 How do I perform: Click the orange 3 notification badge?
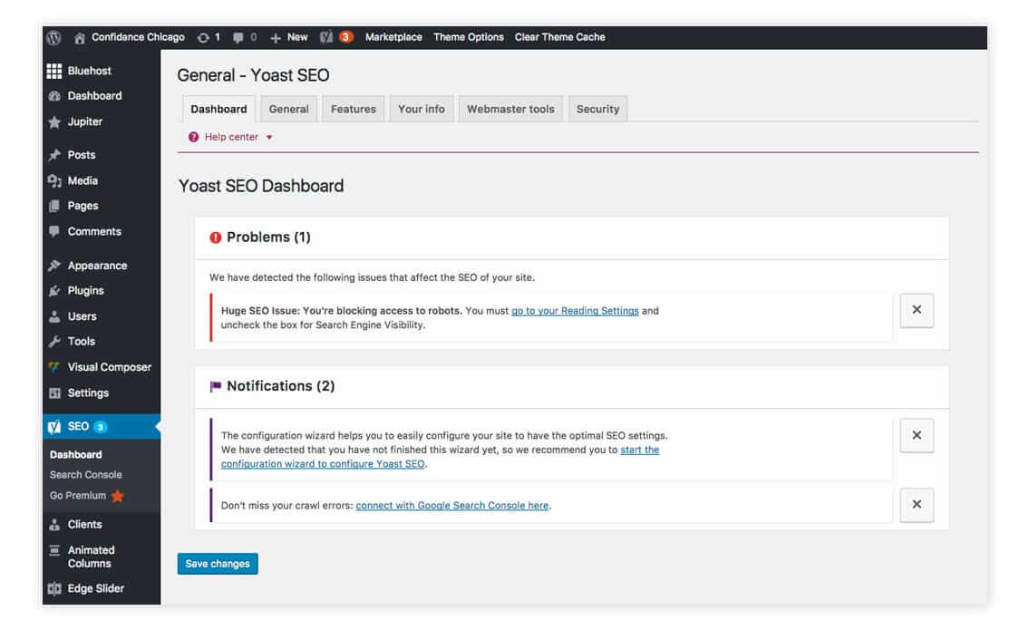click(345, 37)
